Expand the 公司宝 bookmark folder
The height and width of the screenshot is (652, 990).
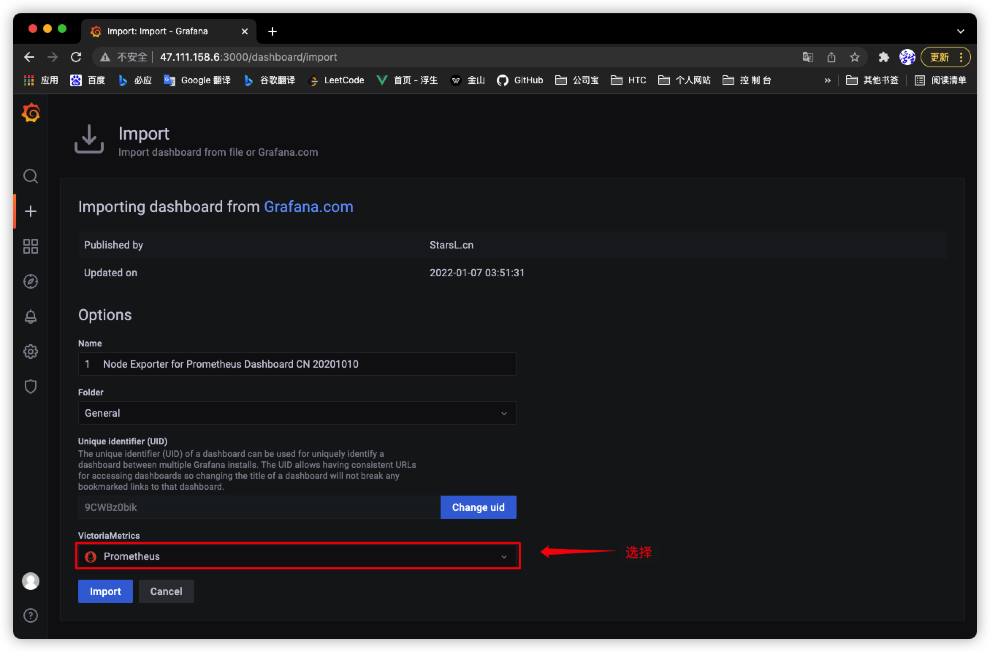click(x=576, y=80)
